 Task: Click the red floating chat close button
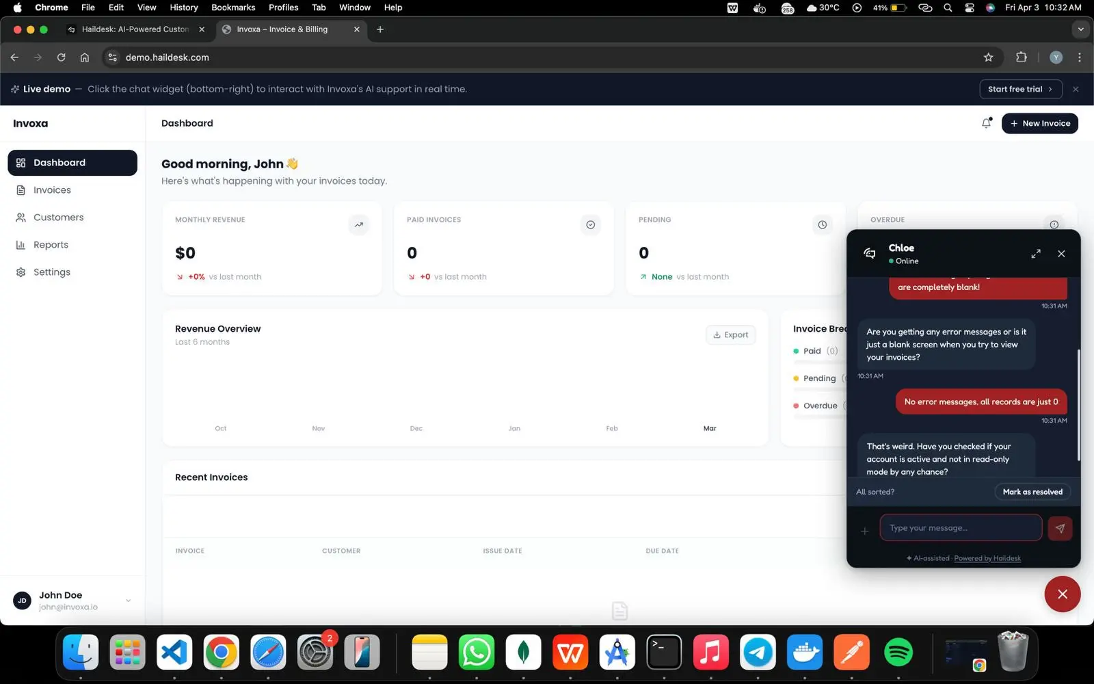click(x=1062, y=594)
